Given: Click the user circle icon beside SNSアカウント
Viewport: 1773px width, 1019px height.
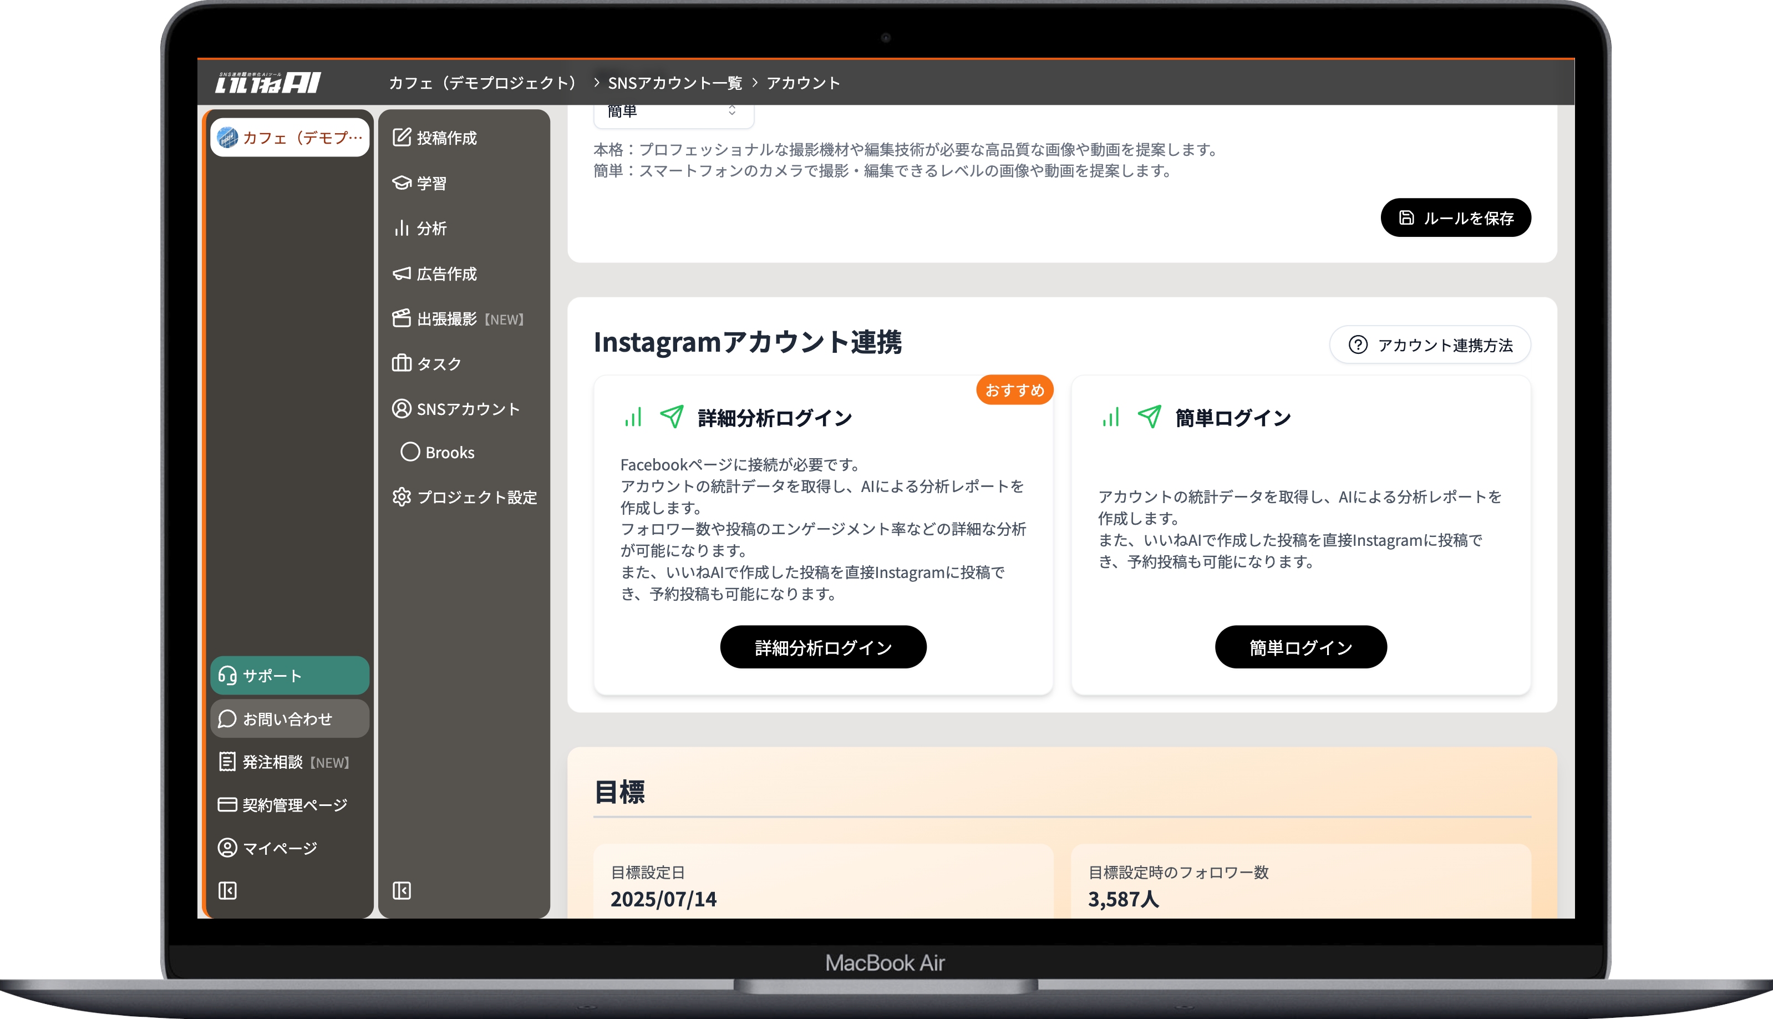Looking at the screenshot, I should (x=402, y=409).
